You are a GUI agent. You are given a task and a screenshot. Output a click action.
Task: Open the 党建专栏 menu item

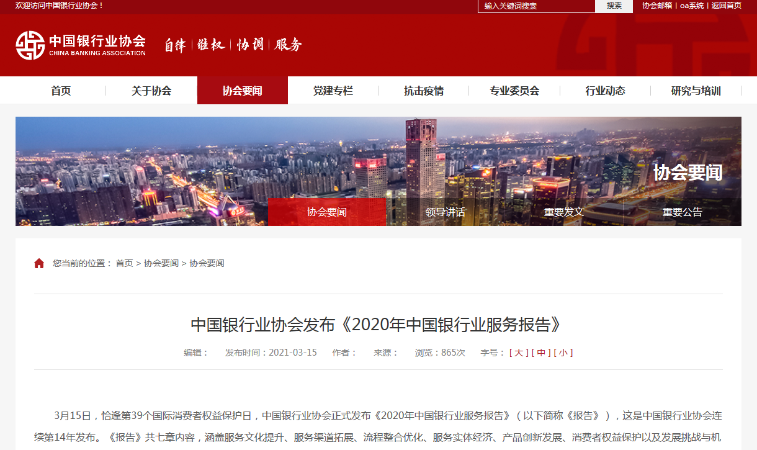(x=333, y=91)
